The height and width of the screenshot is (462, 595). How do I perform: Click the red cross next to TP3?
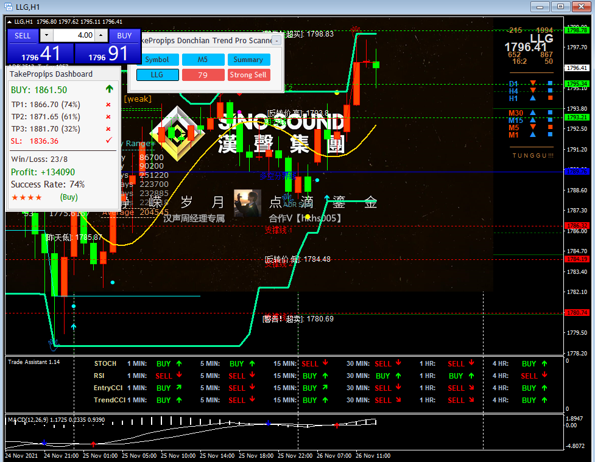point(108,129)
